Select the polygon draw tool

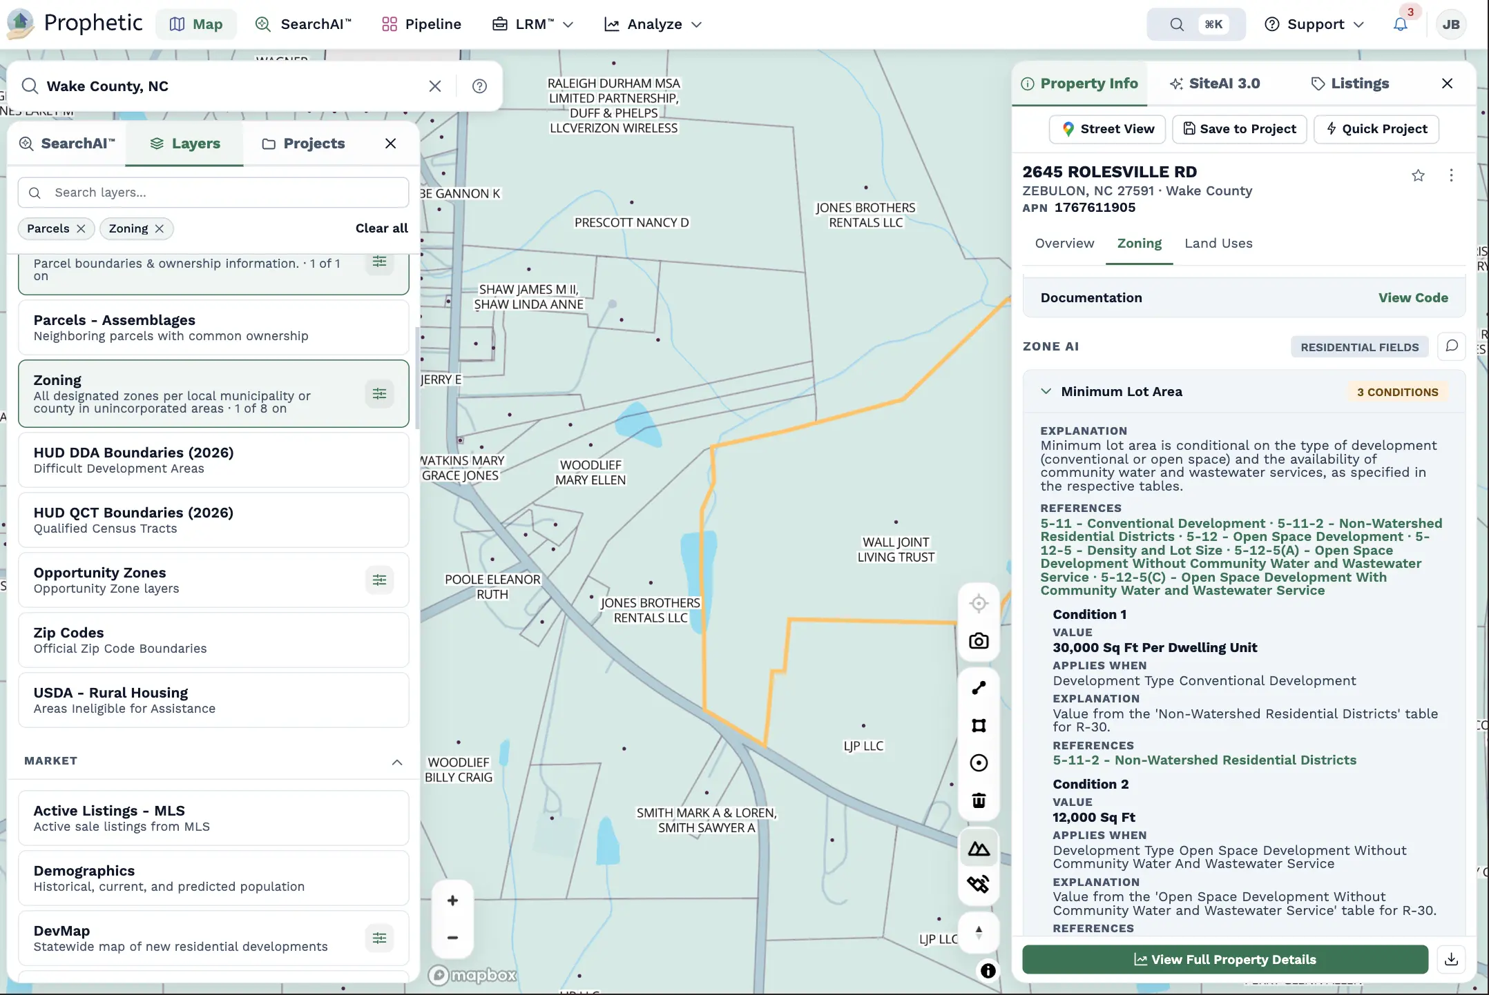tap(979, 725)
